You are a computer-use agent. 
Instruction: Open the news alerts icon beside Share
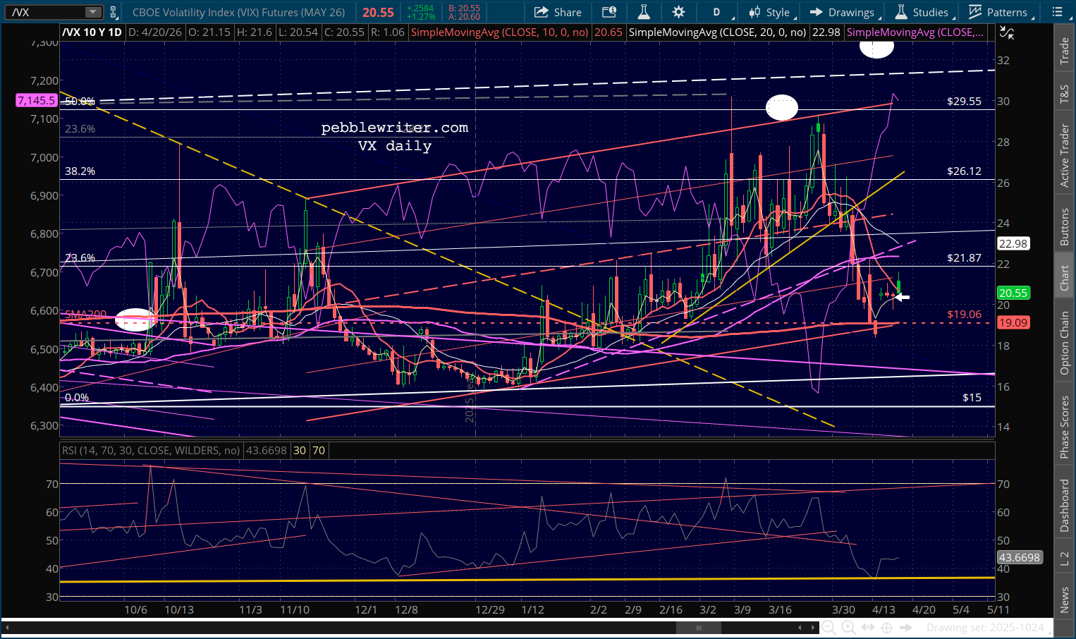(x=609, y=12)
